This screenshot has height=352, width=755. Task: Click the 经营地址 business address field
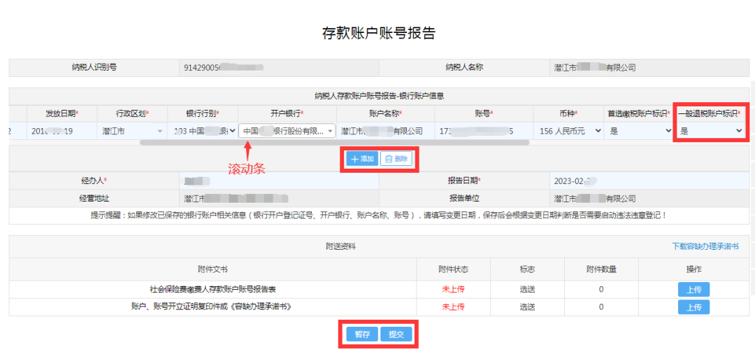(x=278, y=199)
